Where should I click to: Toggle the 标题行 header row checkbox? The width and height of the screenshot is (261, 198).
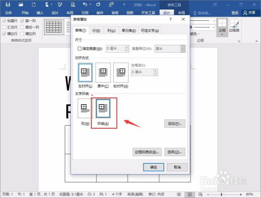pos(4,21)
